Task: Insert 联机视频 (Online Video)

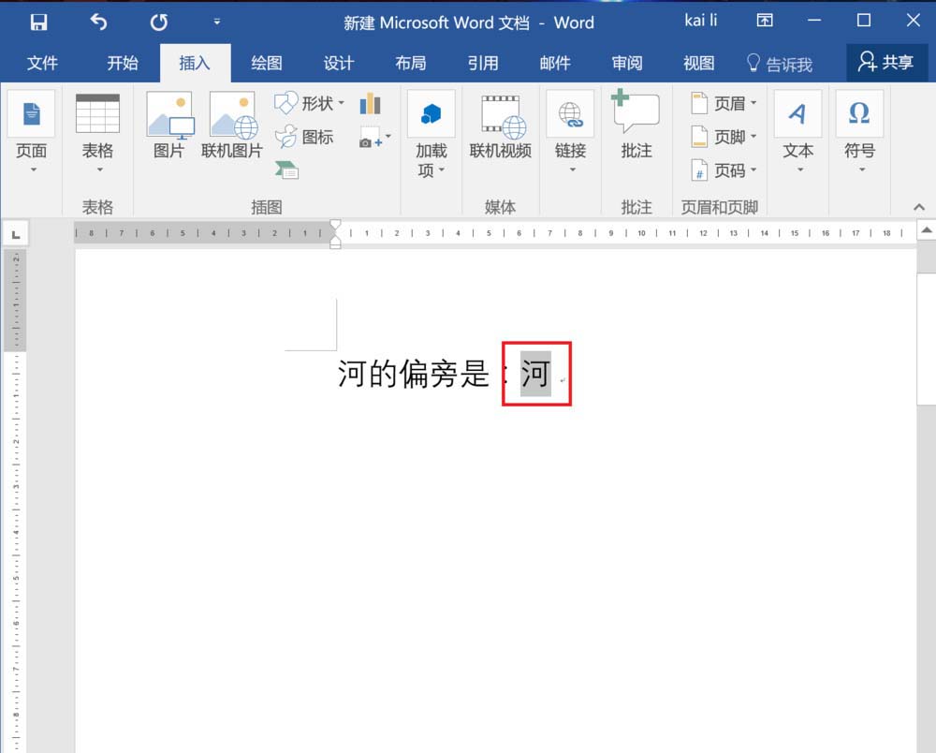Action: [501, 126]
